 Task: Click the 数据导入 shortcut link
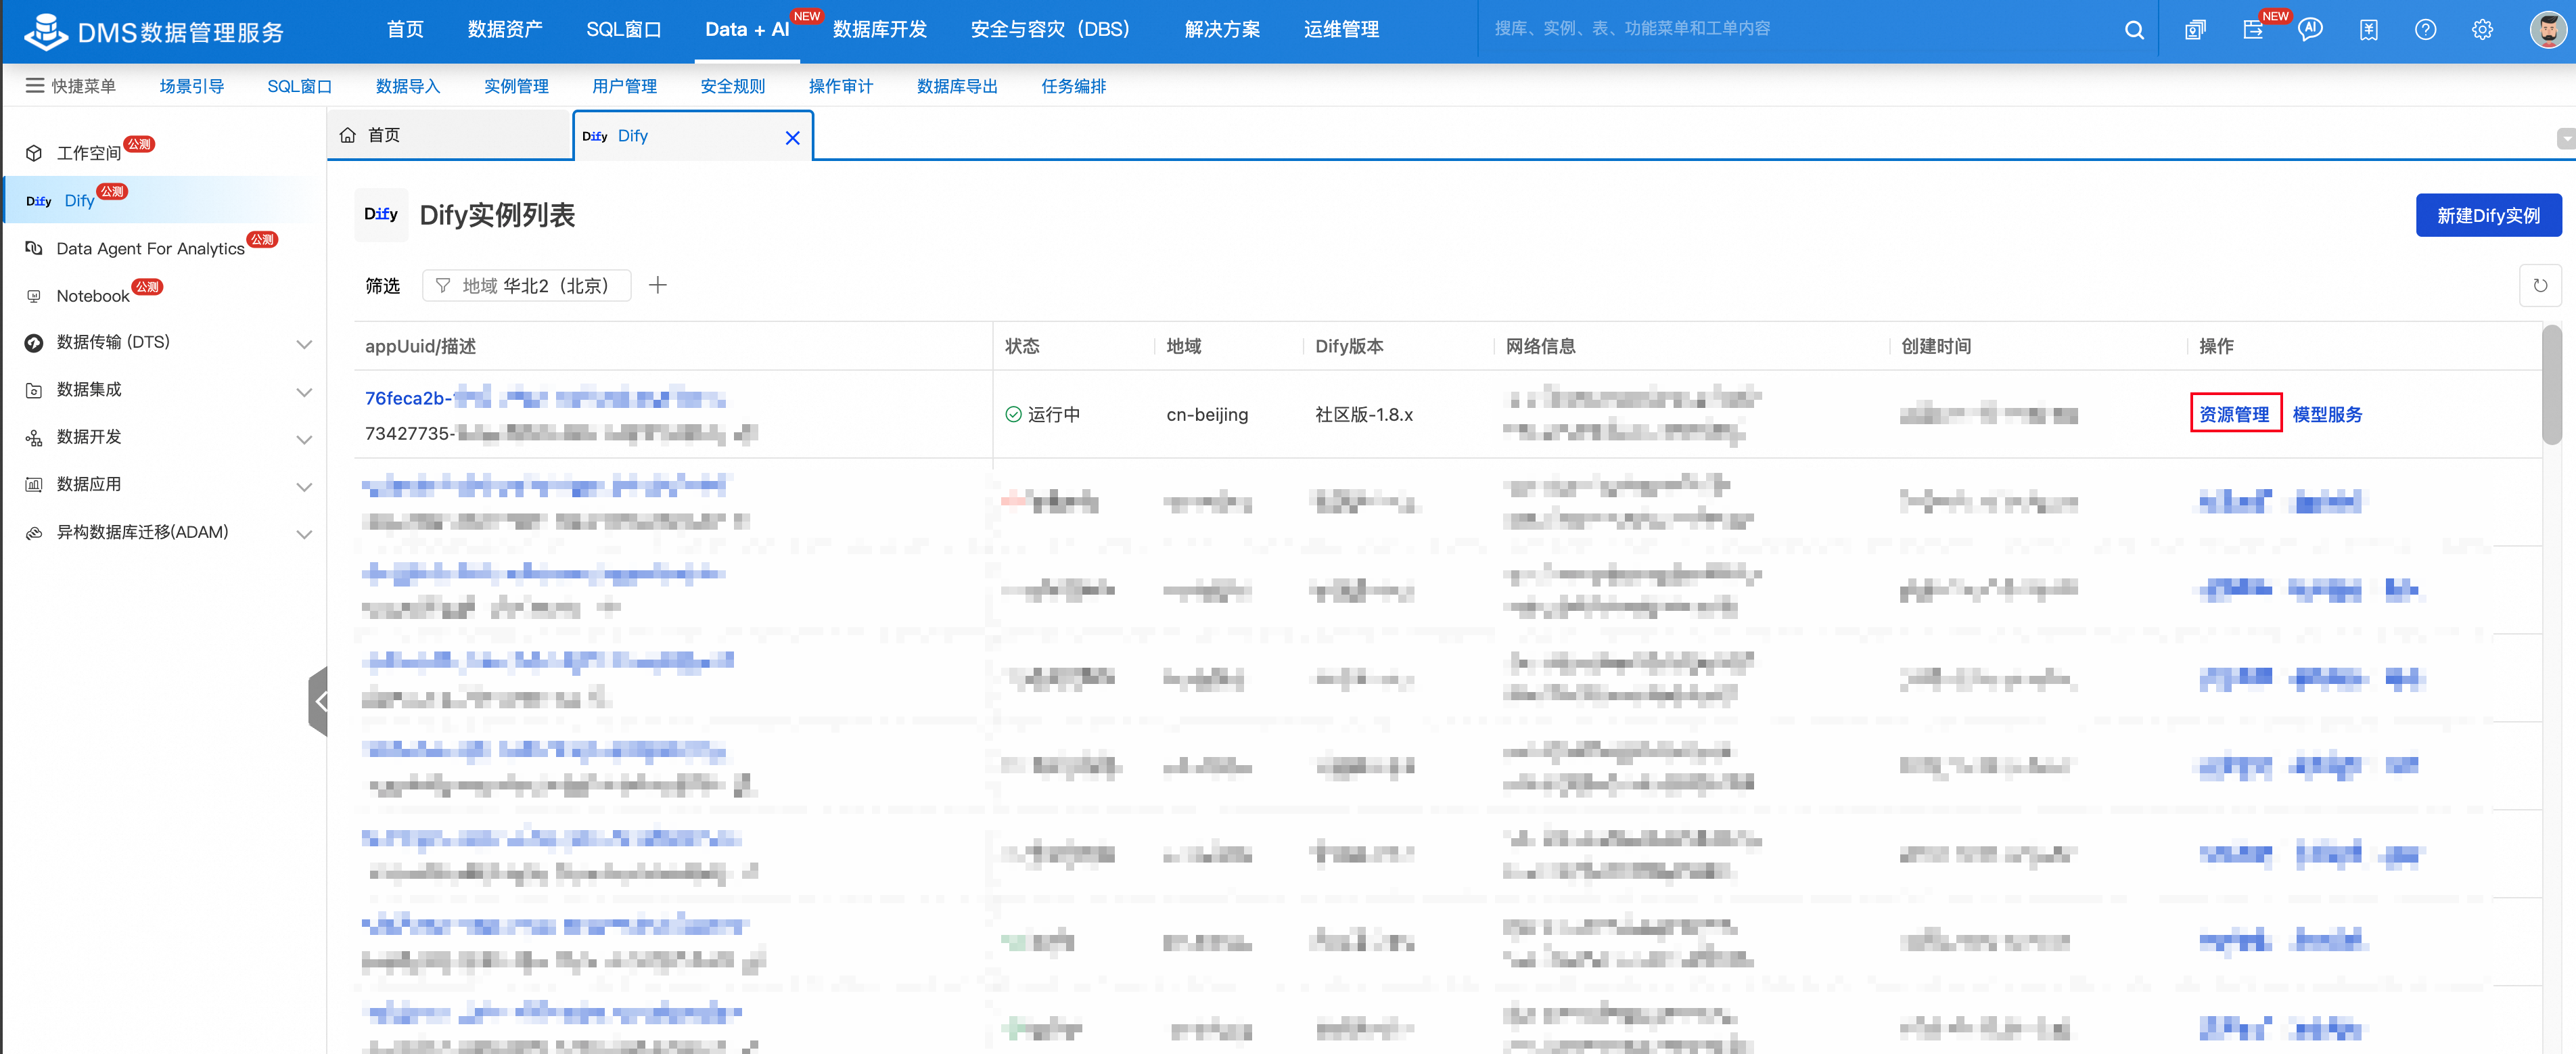[x=408, y=86]
